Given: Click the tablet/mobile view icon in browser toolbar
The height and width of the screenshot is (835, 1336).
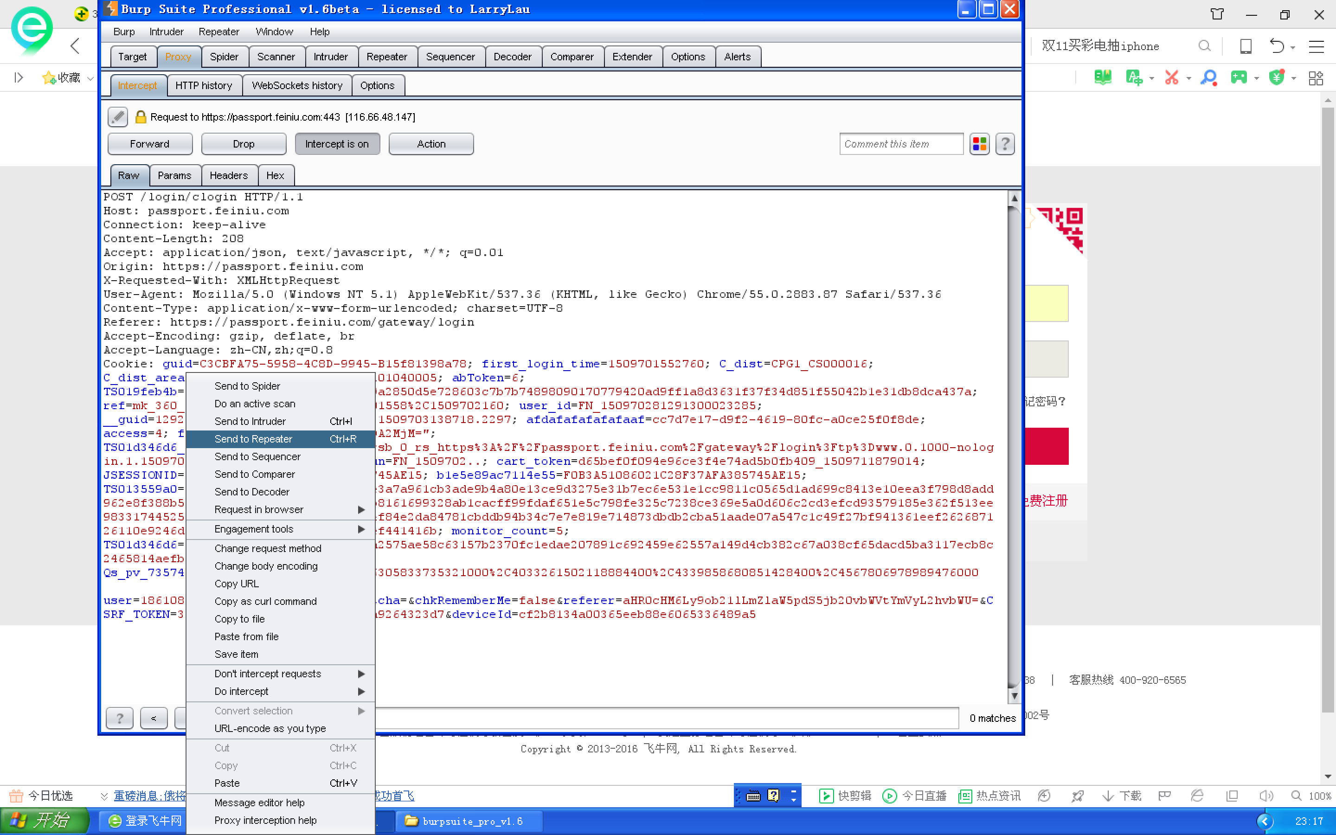Looking at the screenshot, I should tap(1246, 46).
